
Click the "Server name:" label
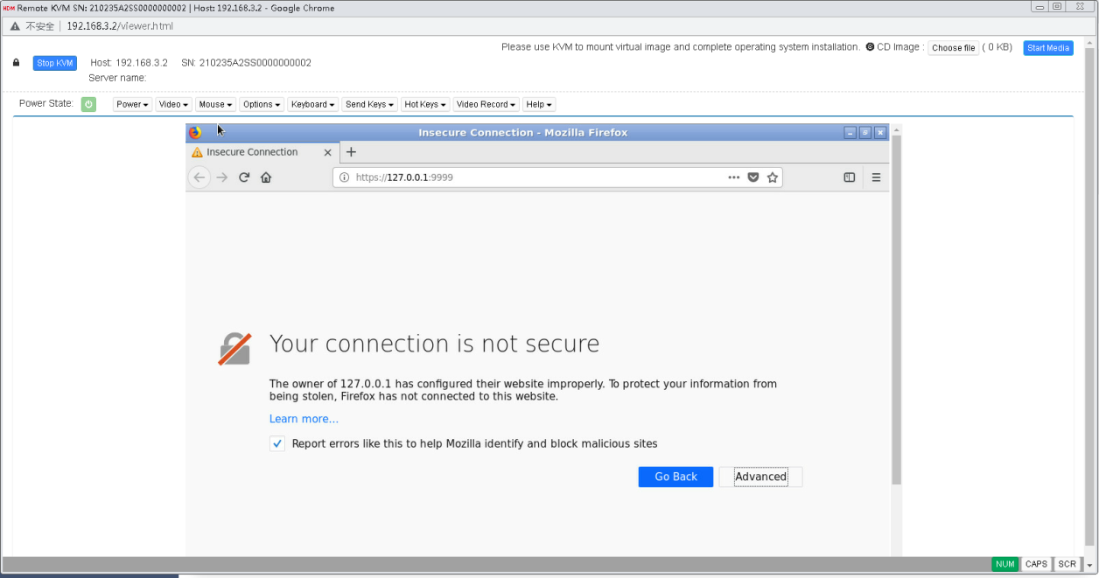pyautogui.click(x=117, y=78)
